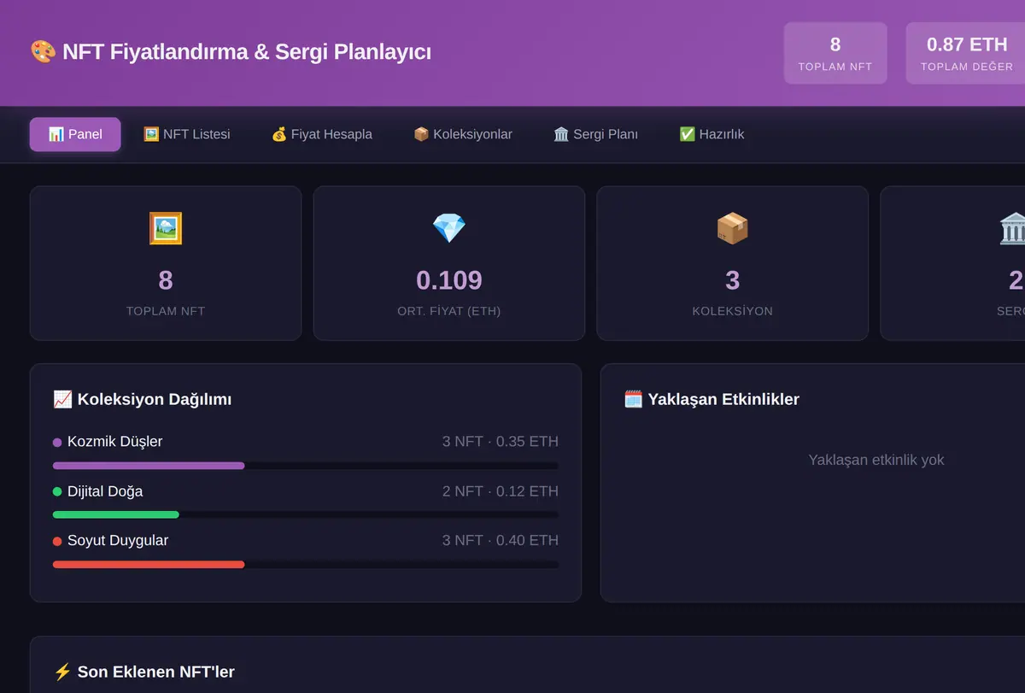Click the package box icon above Koleksiyon
The width and height of the screenshot is (1025, 693).
[x=732, y=228]
